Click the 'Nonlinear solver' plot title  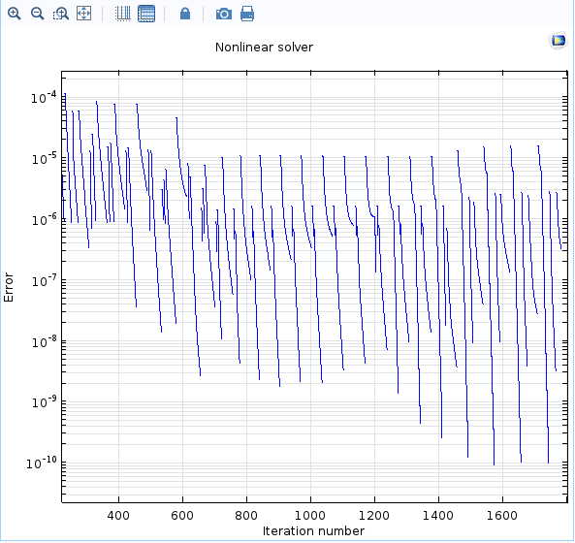pos(264,48)
